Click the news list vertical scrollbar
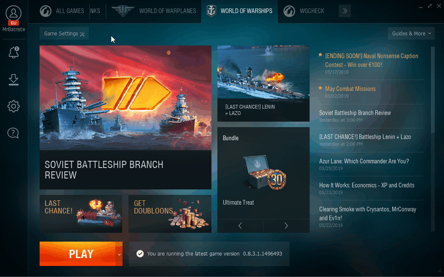The image size is (444, 277). pos(432,90)
